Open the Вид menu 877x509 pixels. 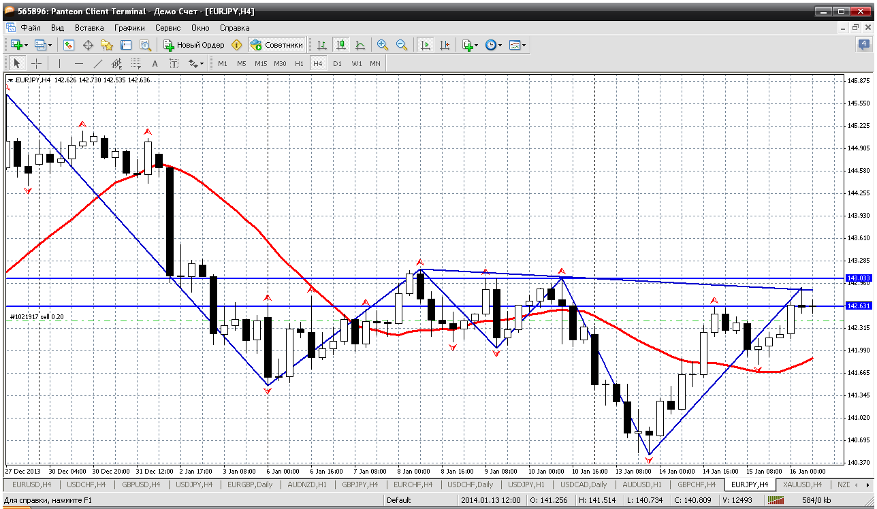point(58,28)
